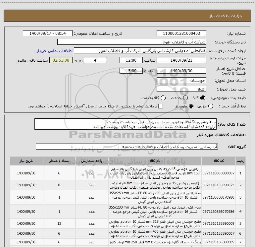
Task: Click the delivery province field خوزستان
Action: point(181,80)
